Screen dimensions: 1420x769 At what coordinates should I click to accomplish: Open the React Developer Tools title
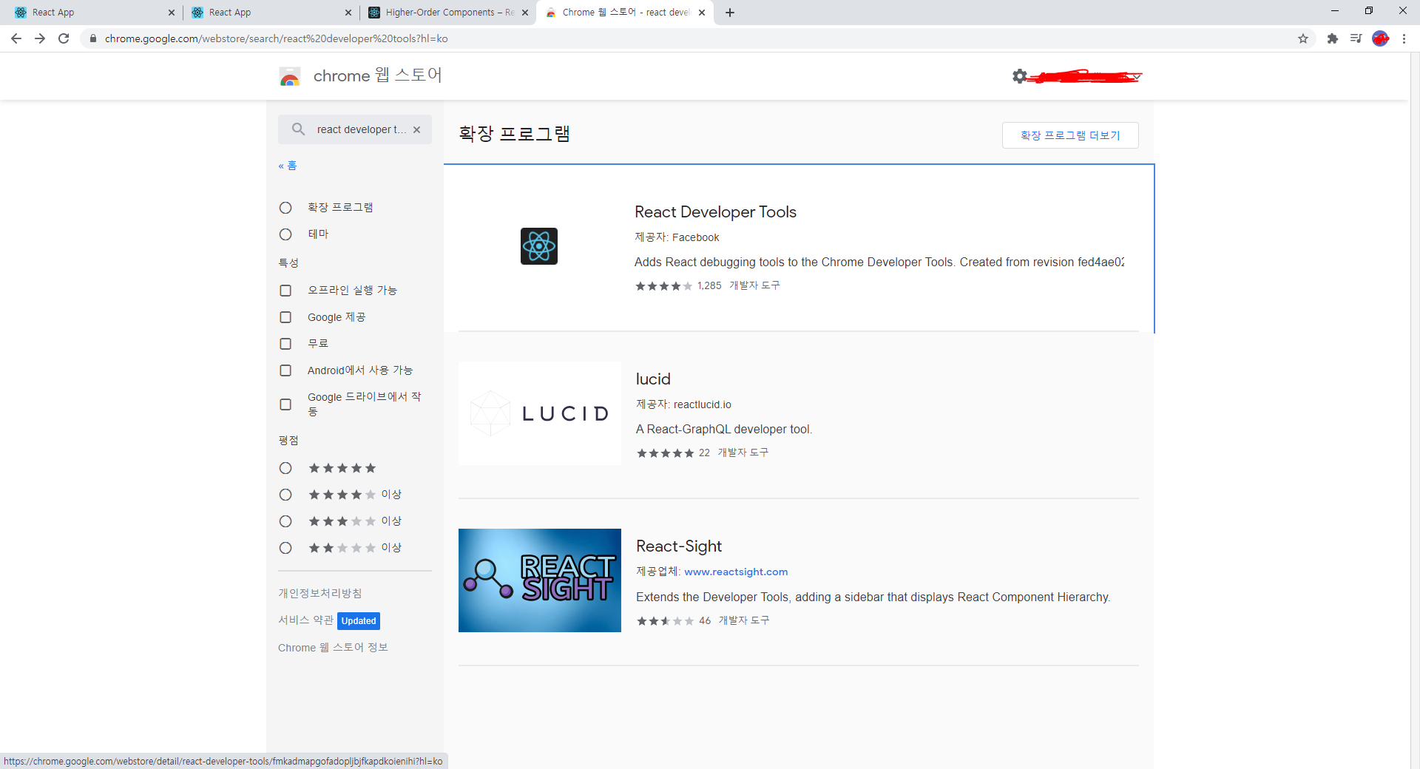[715, 212]
